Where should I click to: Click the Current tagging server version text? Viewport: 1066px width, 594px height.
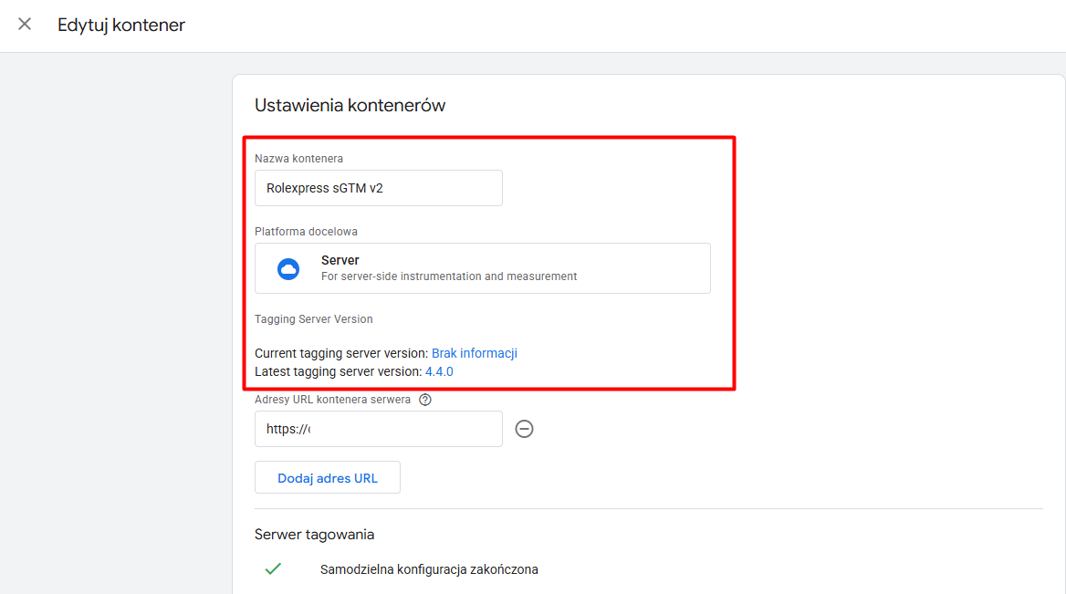pos(341,353)
